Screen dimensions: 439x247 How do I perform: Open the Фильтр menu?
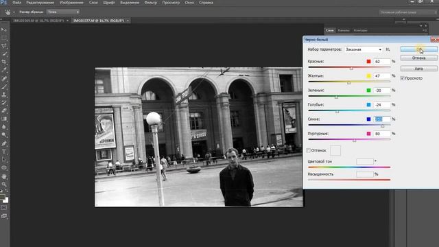pyautogui.click(x=151, y=3)
